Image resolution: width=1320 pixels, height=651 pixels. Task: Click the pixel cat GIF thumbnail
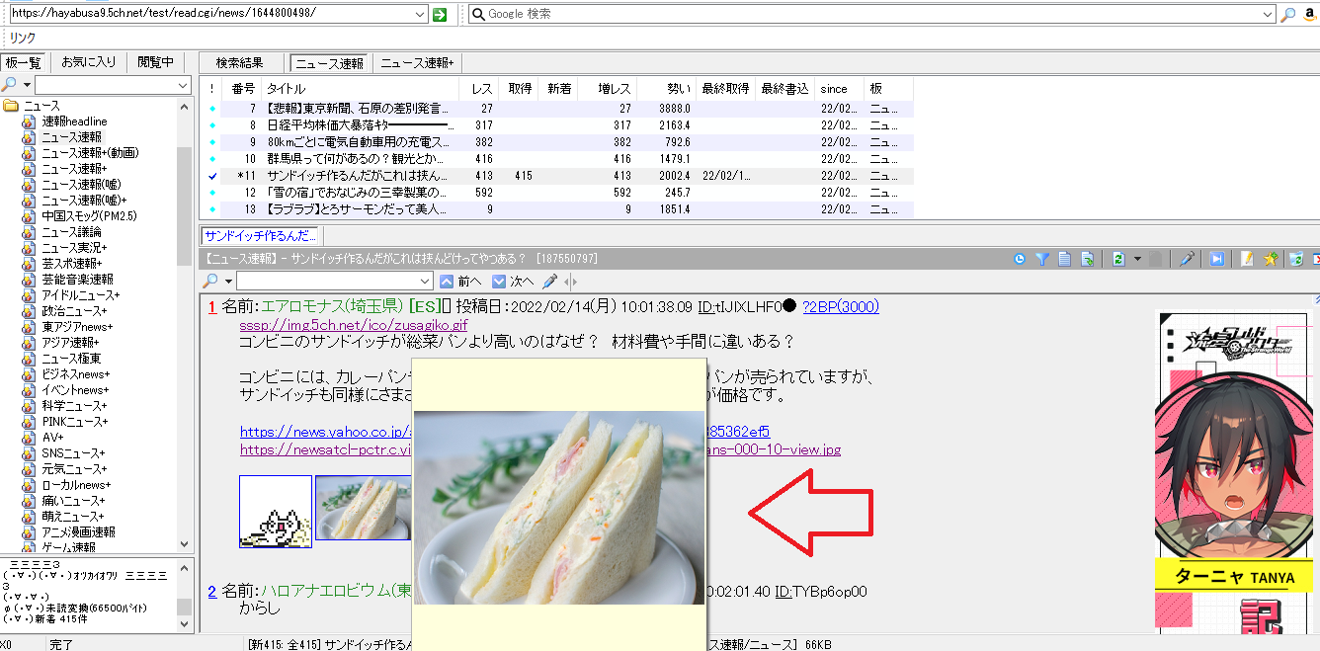pyautogui.click(x=276, y=511)
